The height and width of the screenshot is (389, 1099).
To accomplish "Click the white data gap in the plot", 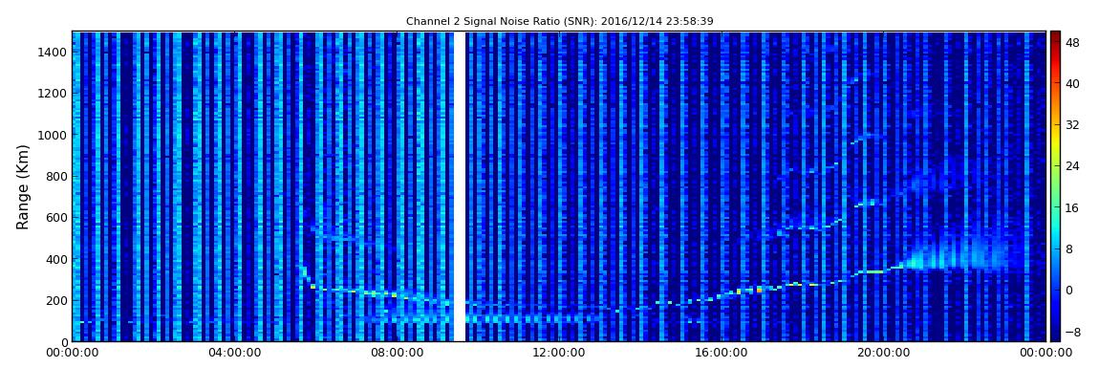I will (459, 186).
